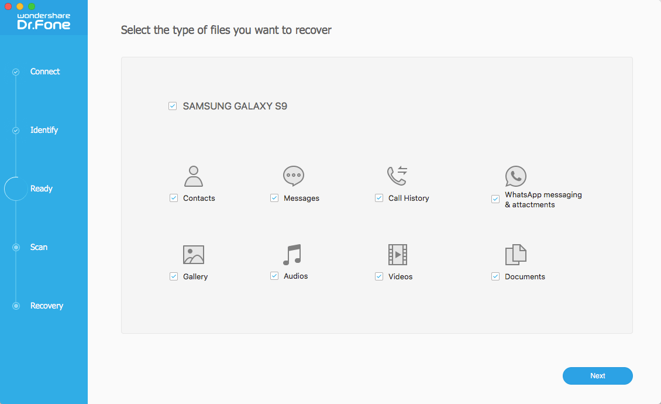661x404 pixels.
Task: Click the 'Select the type of files' heading
Action: click(226, 30)
